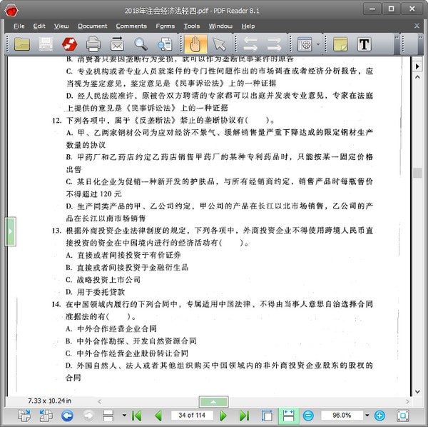Close the document with menu bar X
The width and height of the screenshot is (428, 427).
coord(417,26)
